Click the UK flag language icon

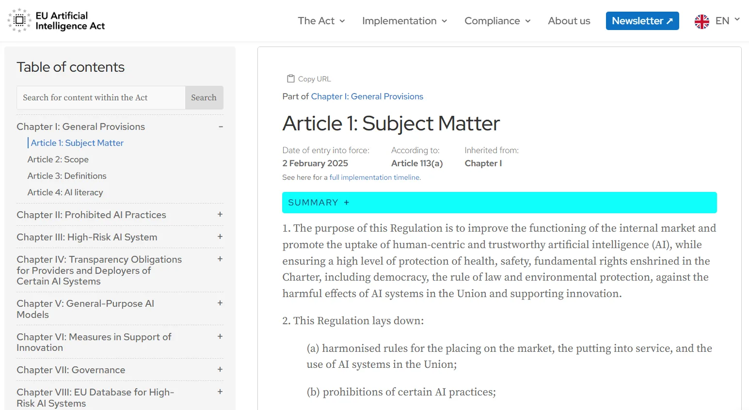click(701, 21)
